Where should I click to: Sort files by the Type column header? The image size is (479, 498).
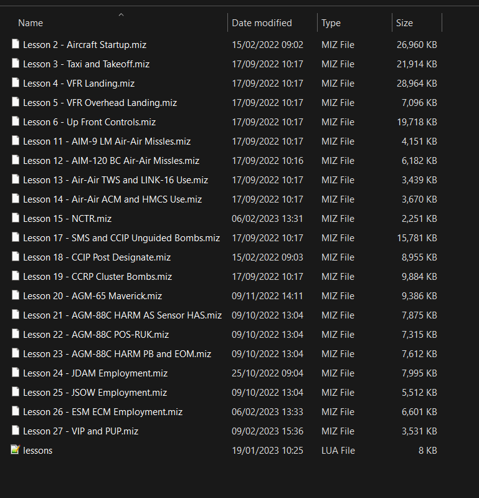pos(331,23)
